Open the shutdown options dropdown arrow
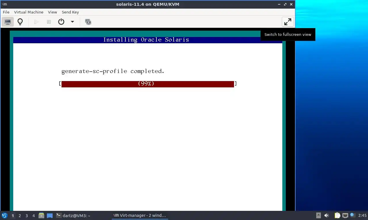Image resolution: width=368 pixels, height=220 pixels. [x=72, y=22]
